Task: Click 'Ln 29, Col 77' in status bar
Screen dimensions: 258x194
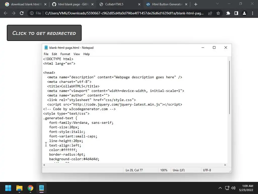Action: (x=134, y=170)
